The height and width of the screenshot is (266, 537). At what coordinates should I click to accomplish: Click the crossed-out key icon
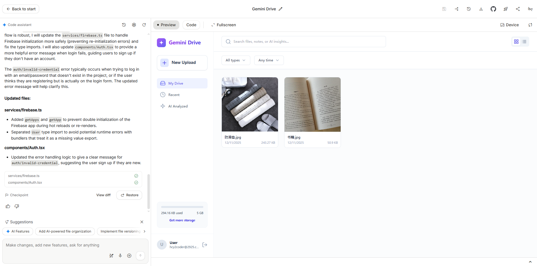[530, 9]
